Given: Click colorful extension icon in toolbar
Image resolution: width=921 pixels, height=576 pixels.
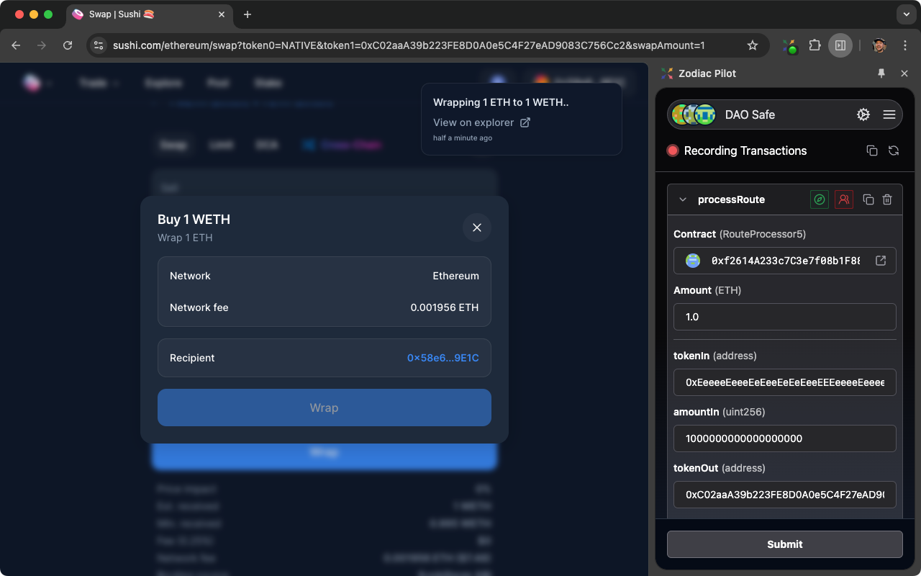Looking at the screenshot, I should 790,46.
